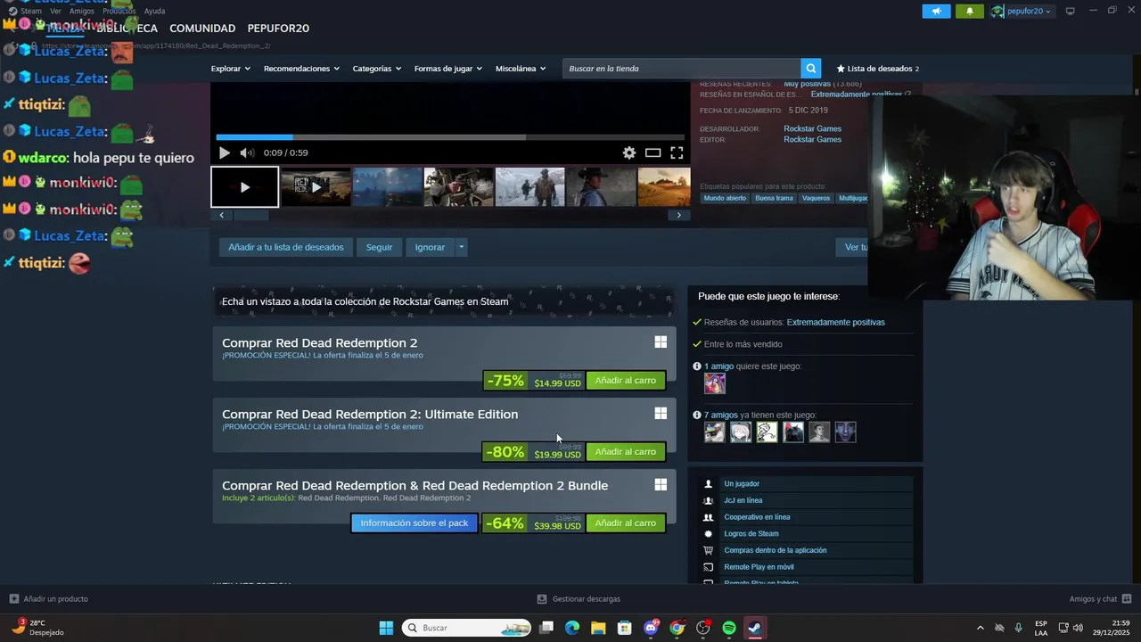Image resolution: width=1141 pixels, height=642 pixels.
Task: Click the Vaqueros tag
Action: click(816, 198)
